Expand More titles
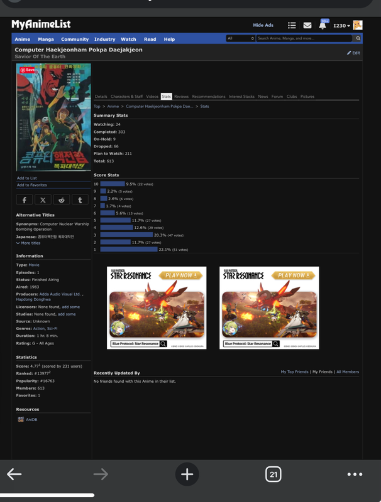381x502 pixels. point(28,243)
